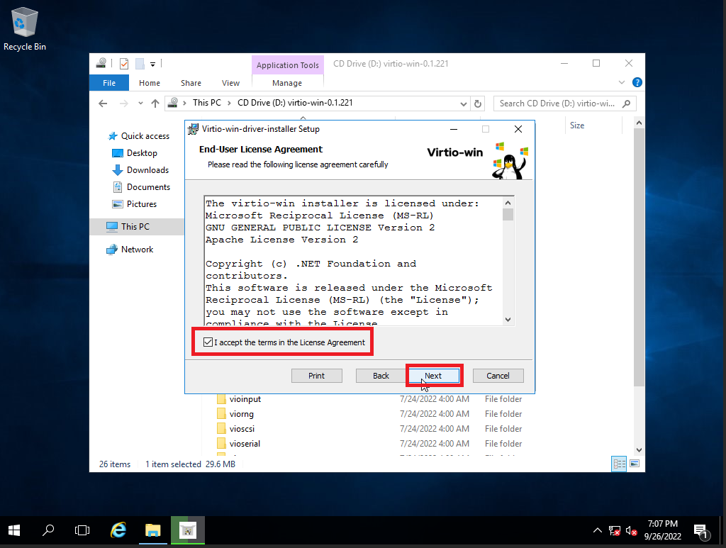Open Desktop in the navigation pane

[142, 153]
